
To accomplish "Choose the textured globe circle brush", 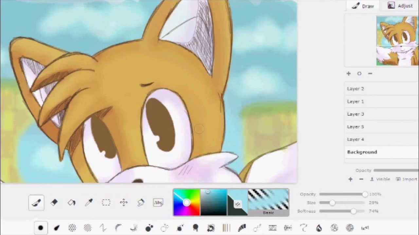I will click(350, 228).
